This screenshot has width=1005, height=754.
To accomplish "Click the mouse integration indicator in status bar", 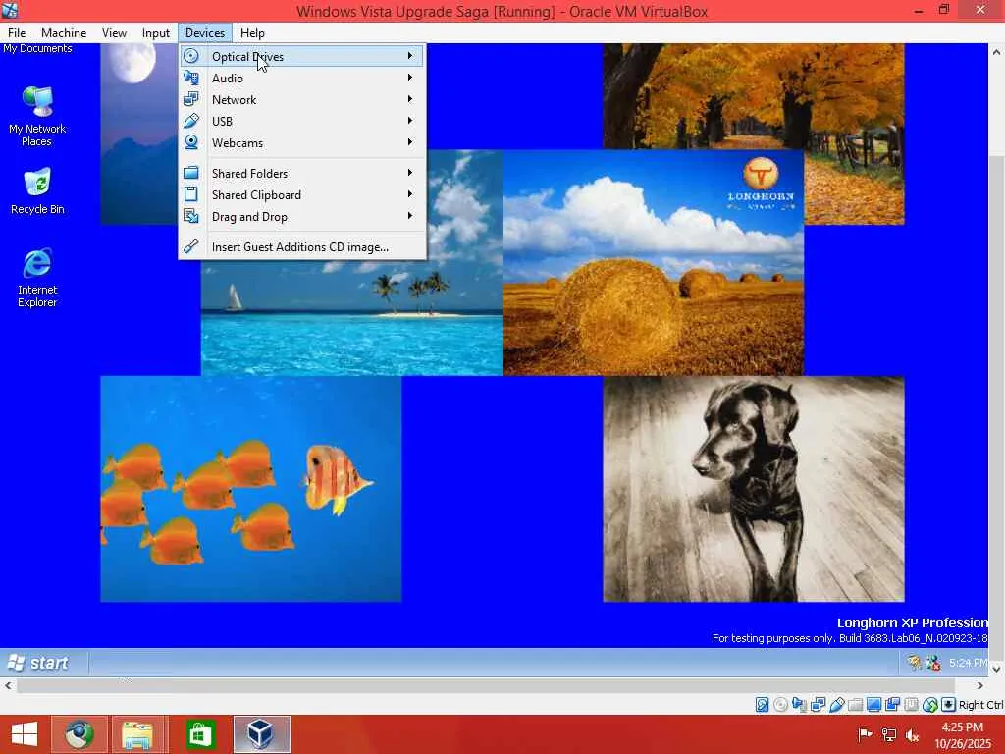I will coord(930,705).
